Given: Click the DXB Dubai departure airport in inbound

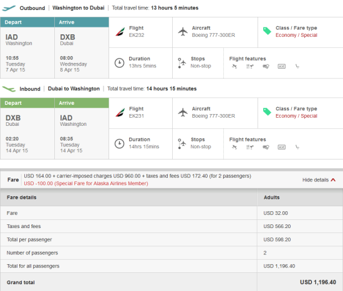Looking at the screenshot, I should point(13,120).
